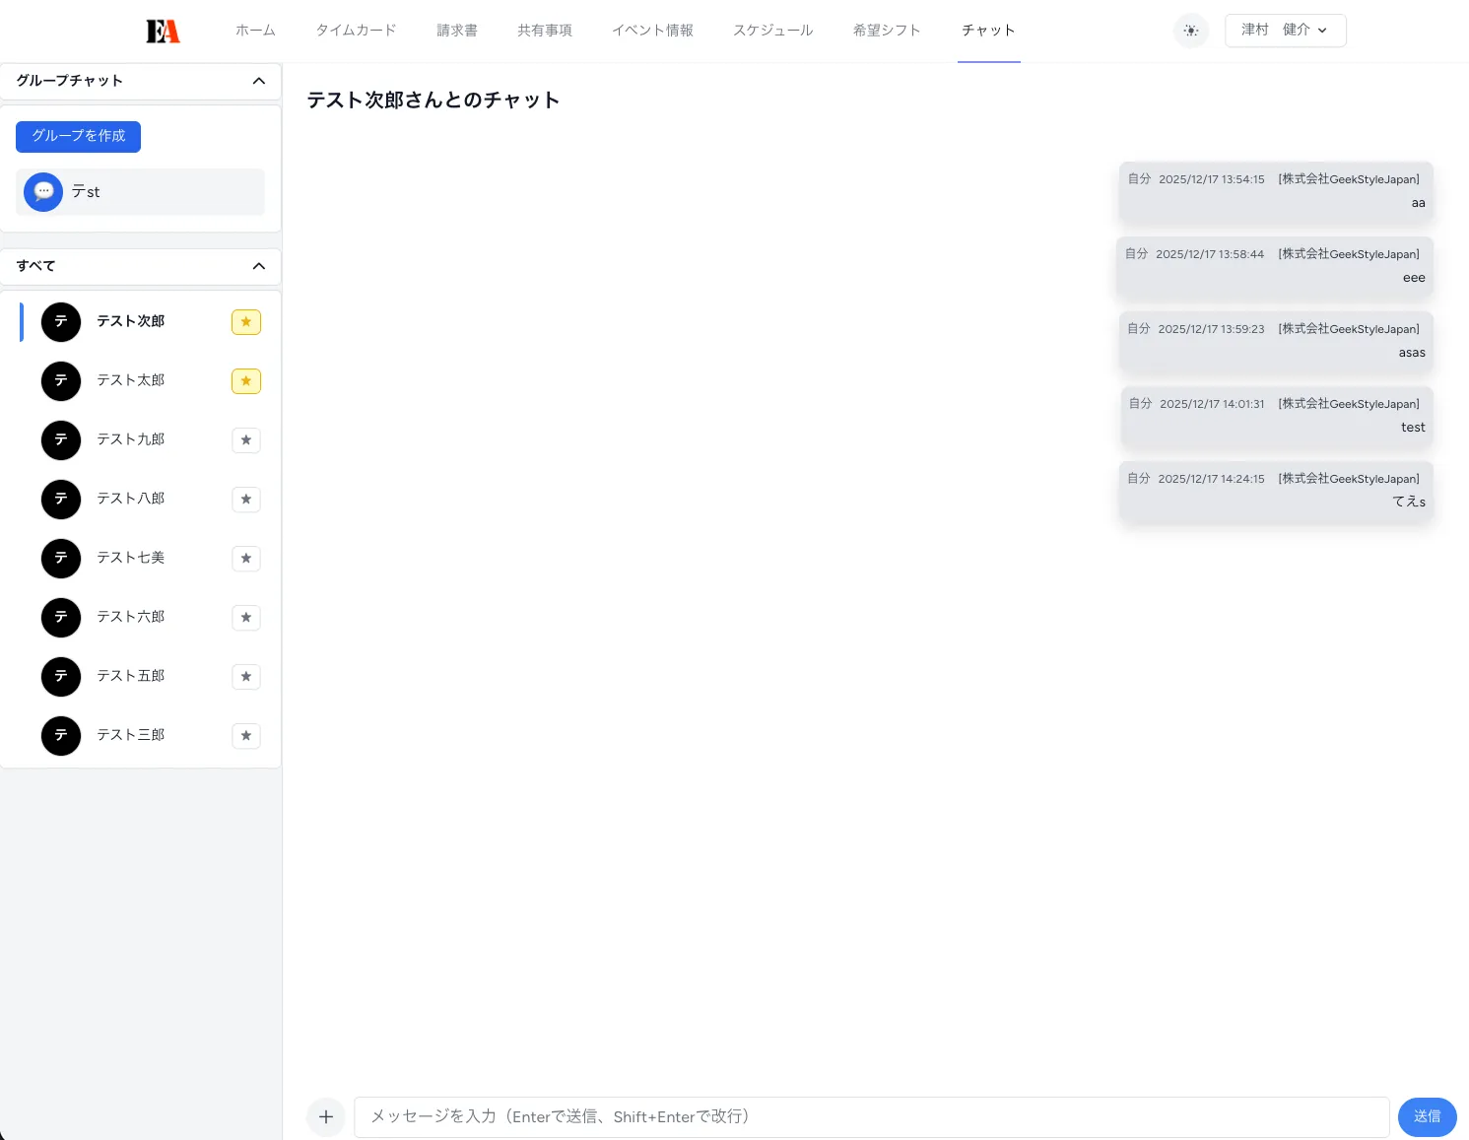The width and height of the screenshot is (1469, 1140).
Task: Go to the タイムカード tab
Action: point(356,31)
